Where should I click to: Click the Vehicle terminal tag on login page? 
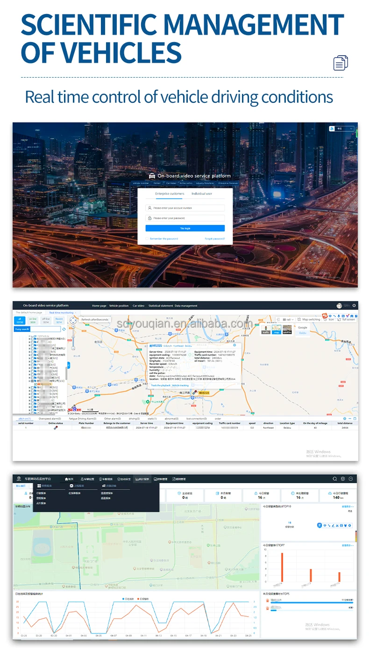[x=141, y=183]
